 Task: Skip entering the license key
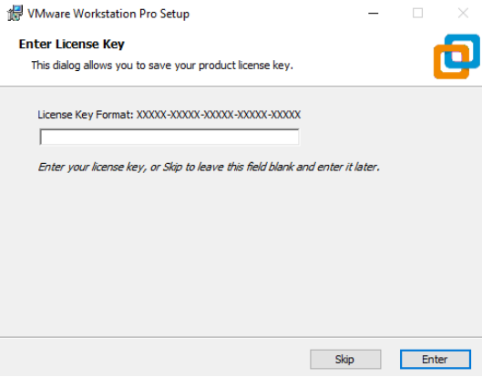(x=345, y=359)
